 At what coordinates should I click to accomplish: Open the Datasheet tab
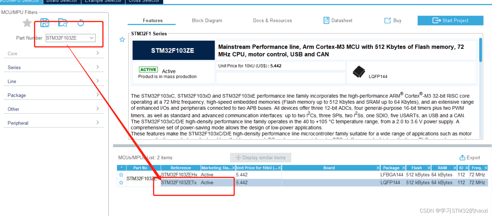338,21
